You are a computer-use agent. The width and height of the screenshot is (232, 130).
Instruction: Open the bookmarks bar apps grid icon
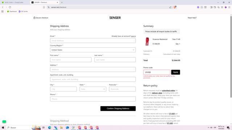(3, 11)
